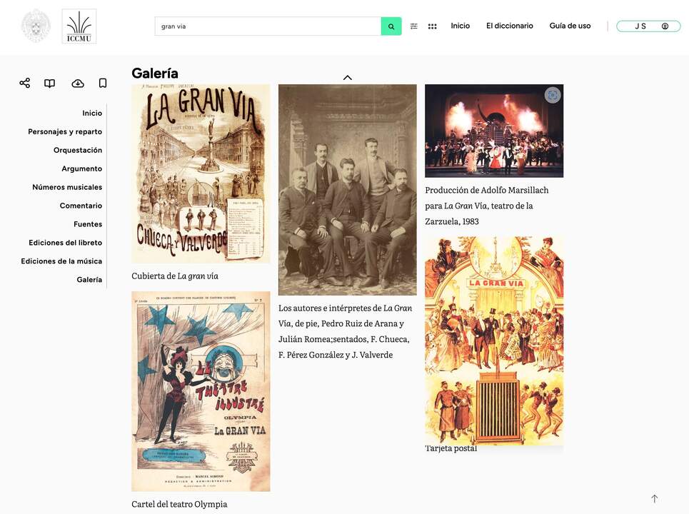Jump to Personajes y reparto section
This screenshot has width=689, height=514.
click(65, 132)
